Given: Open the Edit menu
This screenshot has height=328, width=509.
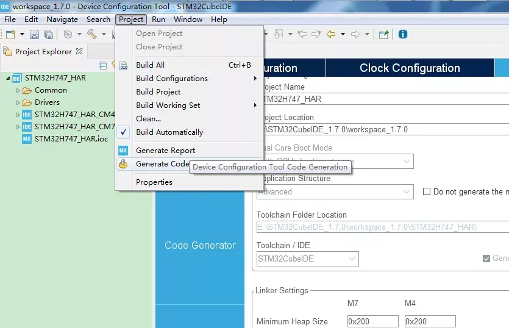Looking at the screenshot, I should click(x=31, y=20).
